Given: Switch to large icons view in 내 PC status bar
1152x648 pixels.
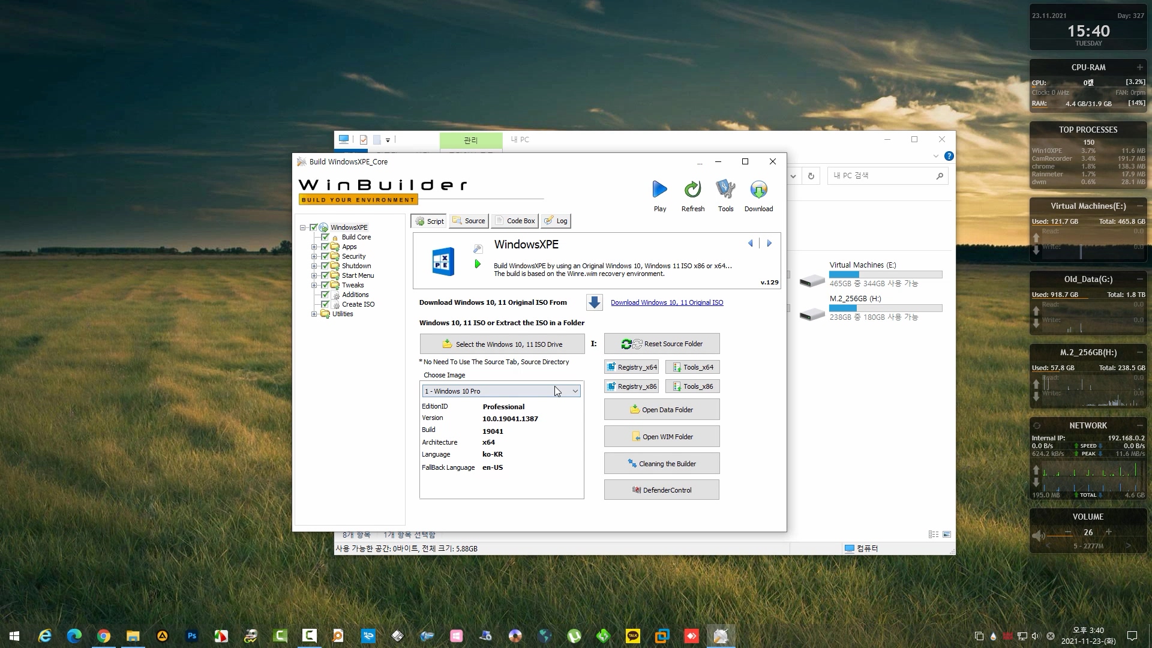Looking at the screenshot, I should pyautogui.click(x=947, y=534).
